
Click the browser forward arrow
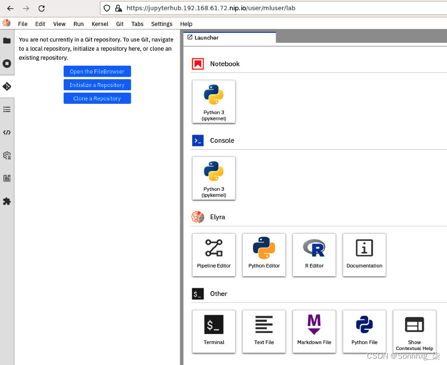click(26, 8)
